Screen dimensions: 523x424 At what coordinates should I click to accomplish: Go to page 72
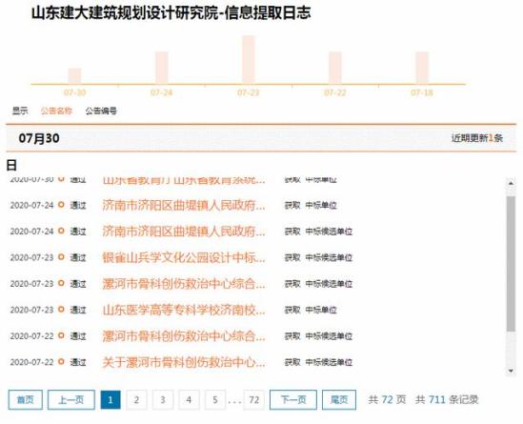254,399
